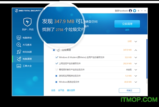Click the 木马查杀 magnifier icon

coord(19,45)
